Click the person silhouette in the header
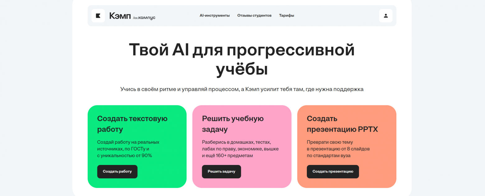 (386, 15)
